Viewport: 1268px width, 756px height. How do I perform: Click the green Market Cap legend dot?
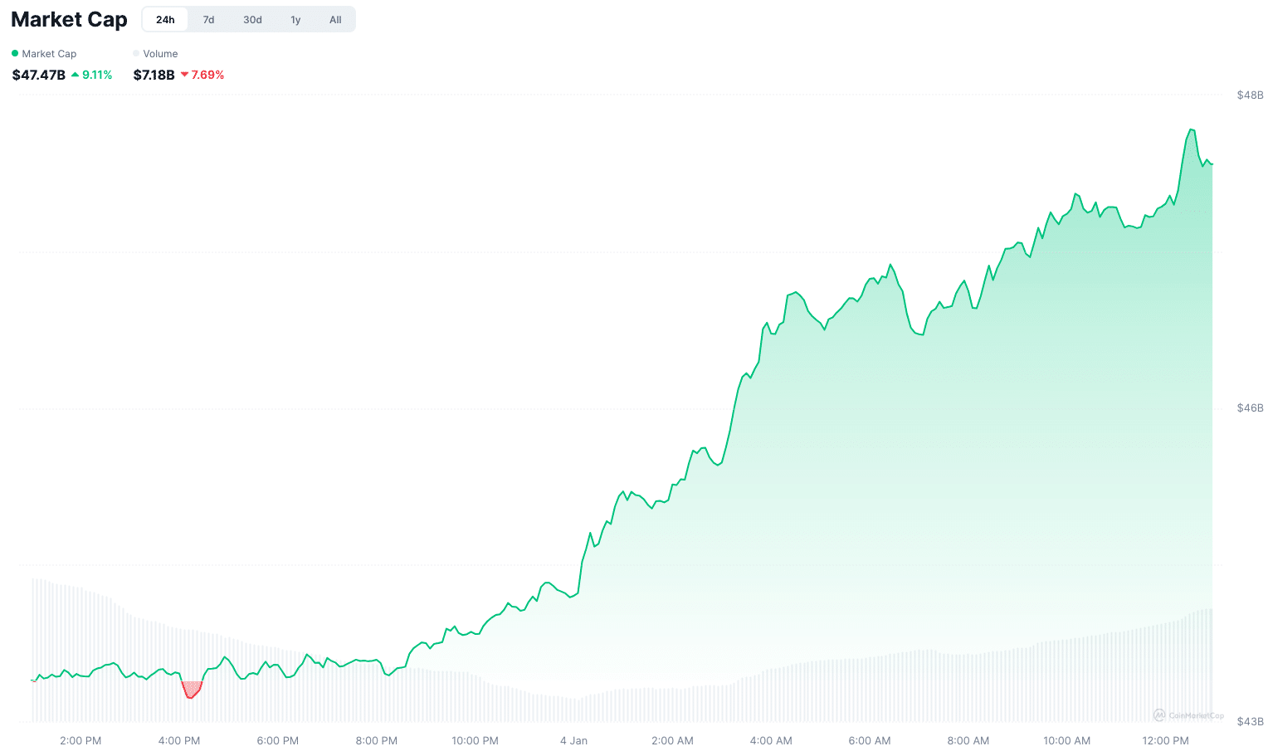[x=14, y=53]
